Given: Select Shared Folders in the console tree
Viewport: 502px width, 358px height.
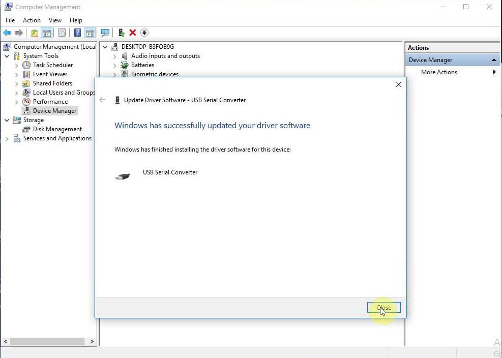Looking at the screenshot, I should click(x=52, y=83).
